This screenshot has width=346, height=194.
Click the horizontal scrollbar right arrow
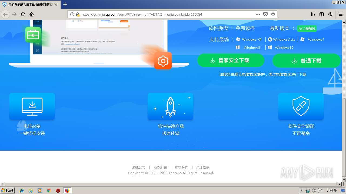[x=340, y=184]
